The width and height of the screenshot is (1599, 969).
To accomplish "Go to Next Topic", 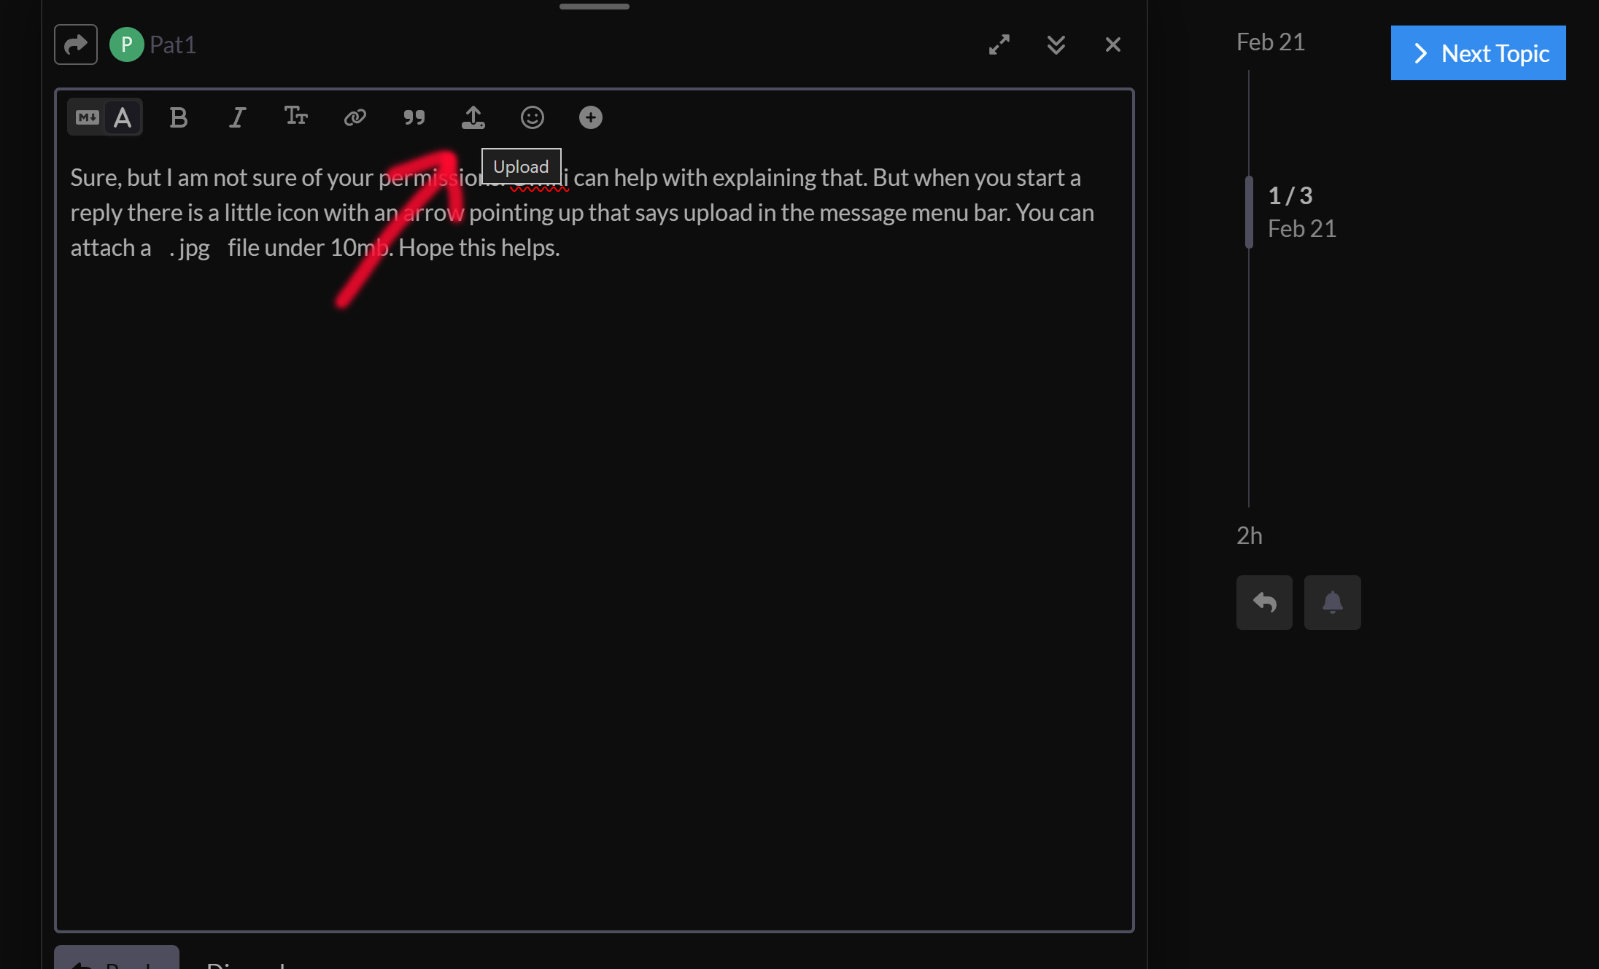I will 1478,53.
